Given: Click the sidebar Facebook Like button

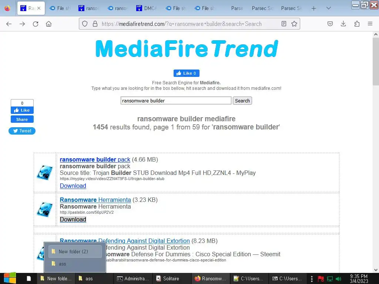Looking at the screenshot, I should (x=22, y=110).
